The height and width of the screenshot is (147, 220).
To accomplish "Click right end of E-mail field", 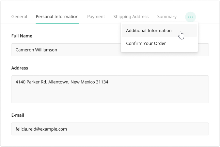I will pos(202,129).
